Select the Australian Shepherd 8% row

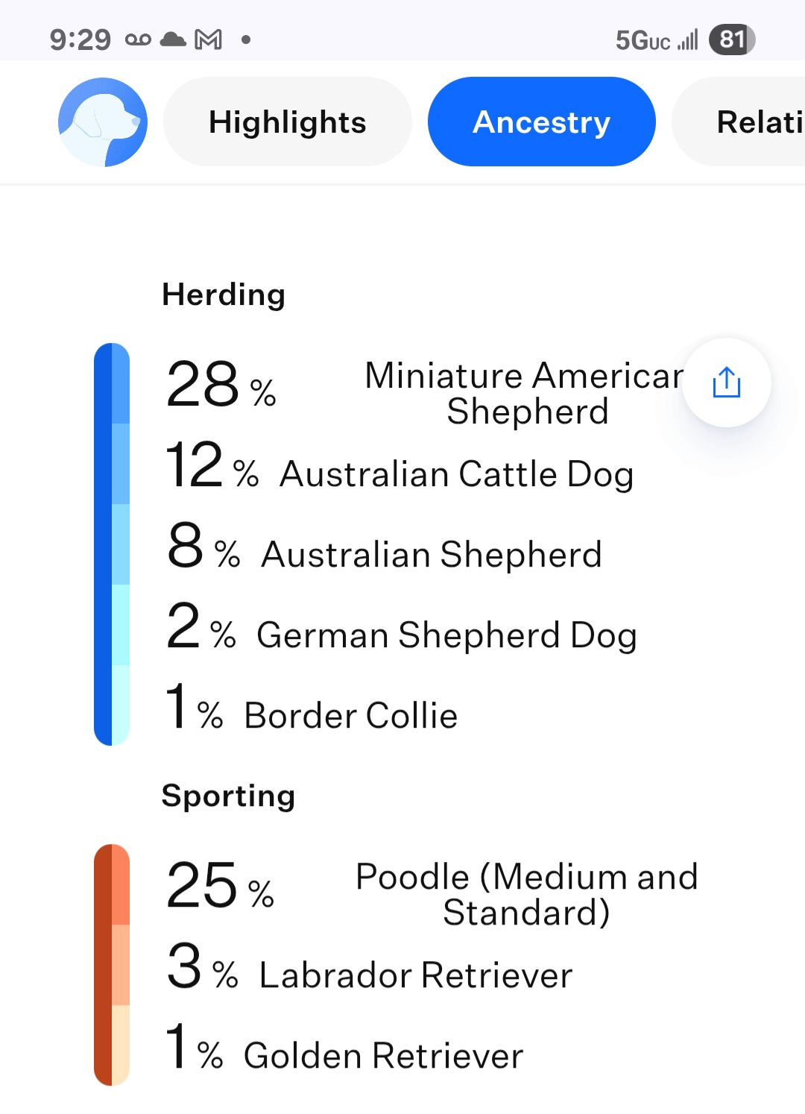coord(384,549)
